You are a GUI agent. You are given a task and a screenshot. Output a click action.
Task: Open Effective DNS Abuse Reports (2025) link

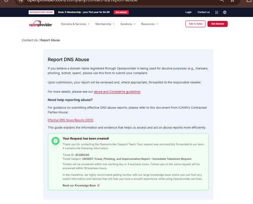(70, 120)
